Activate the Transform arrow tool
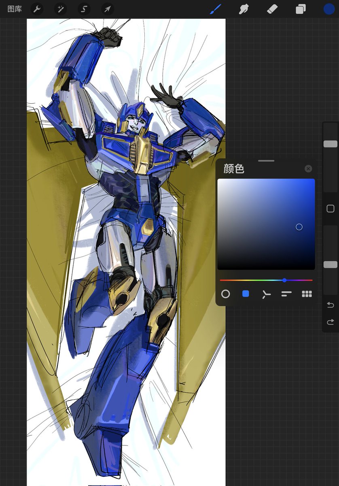This screenshot has width=339, height=486. (x=107, y=9)
